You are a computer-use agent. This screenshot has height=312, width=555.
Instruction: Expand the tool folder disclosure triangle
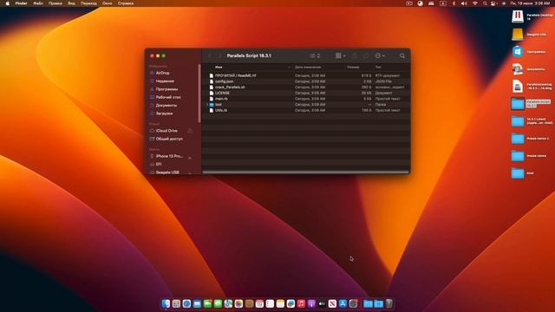click(207, 105)
